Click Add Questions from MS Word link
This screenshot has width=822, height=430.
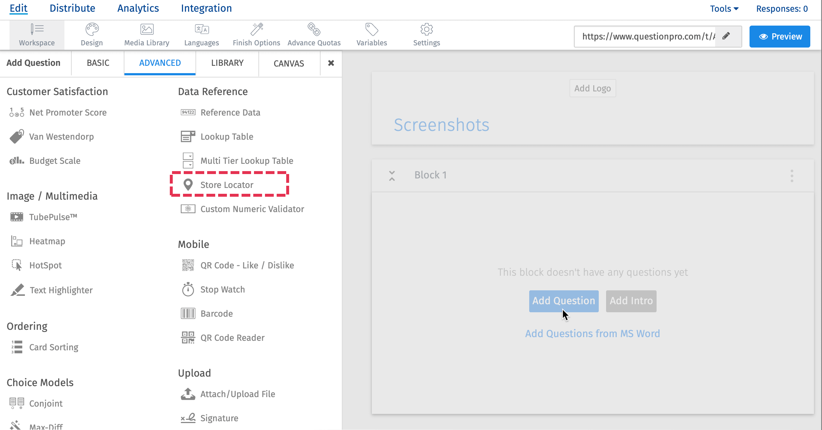[x=592, y=333]
